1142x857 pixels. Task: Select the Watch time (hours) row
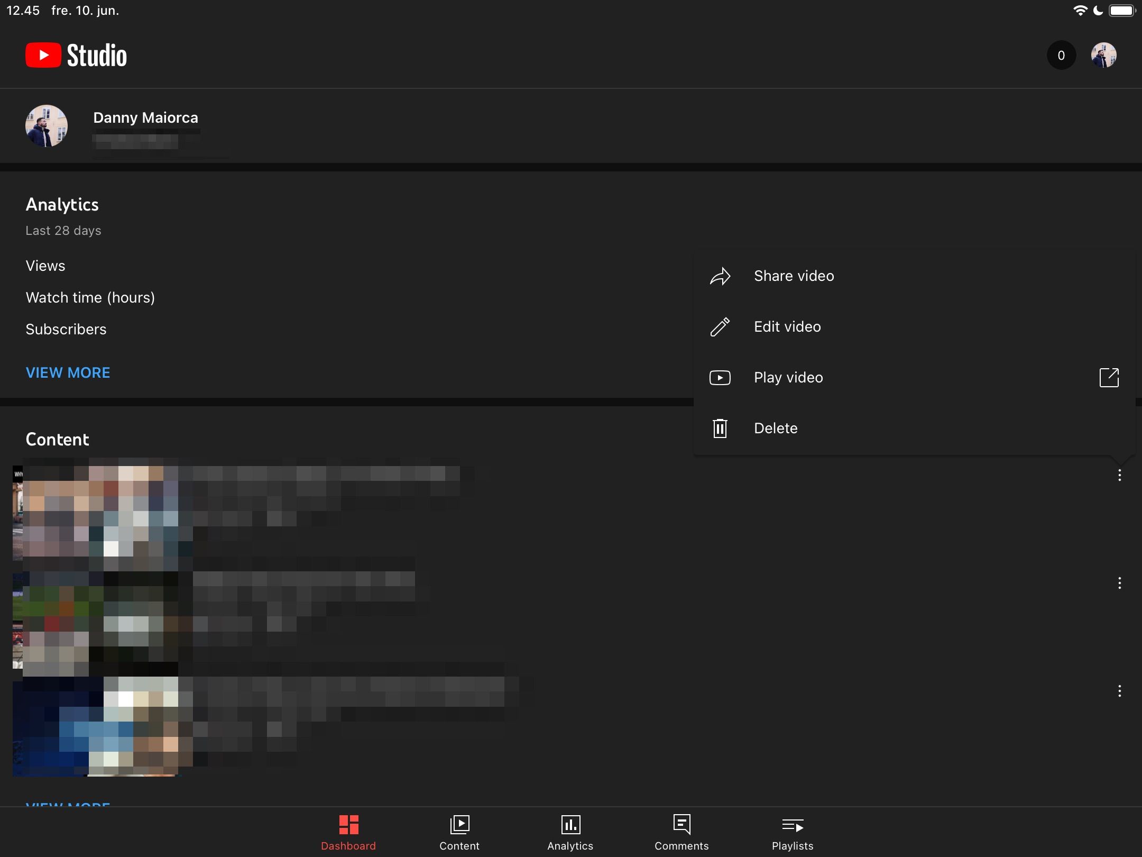click(x=90, y=297)
